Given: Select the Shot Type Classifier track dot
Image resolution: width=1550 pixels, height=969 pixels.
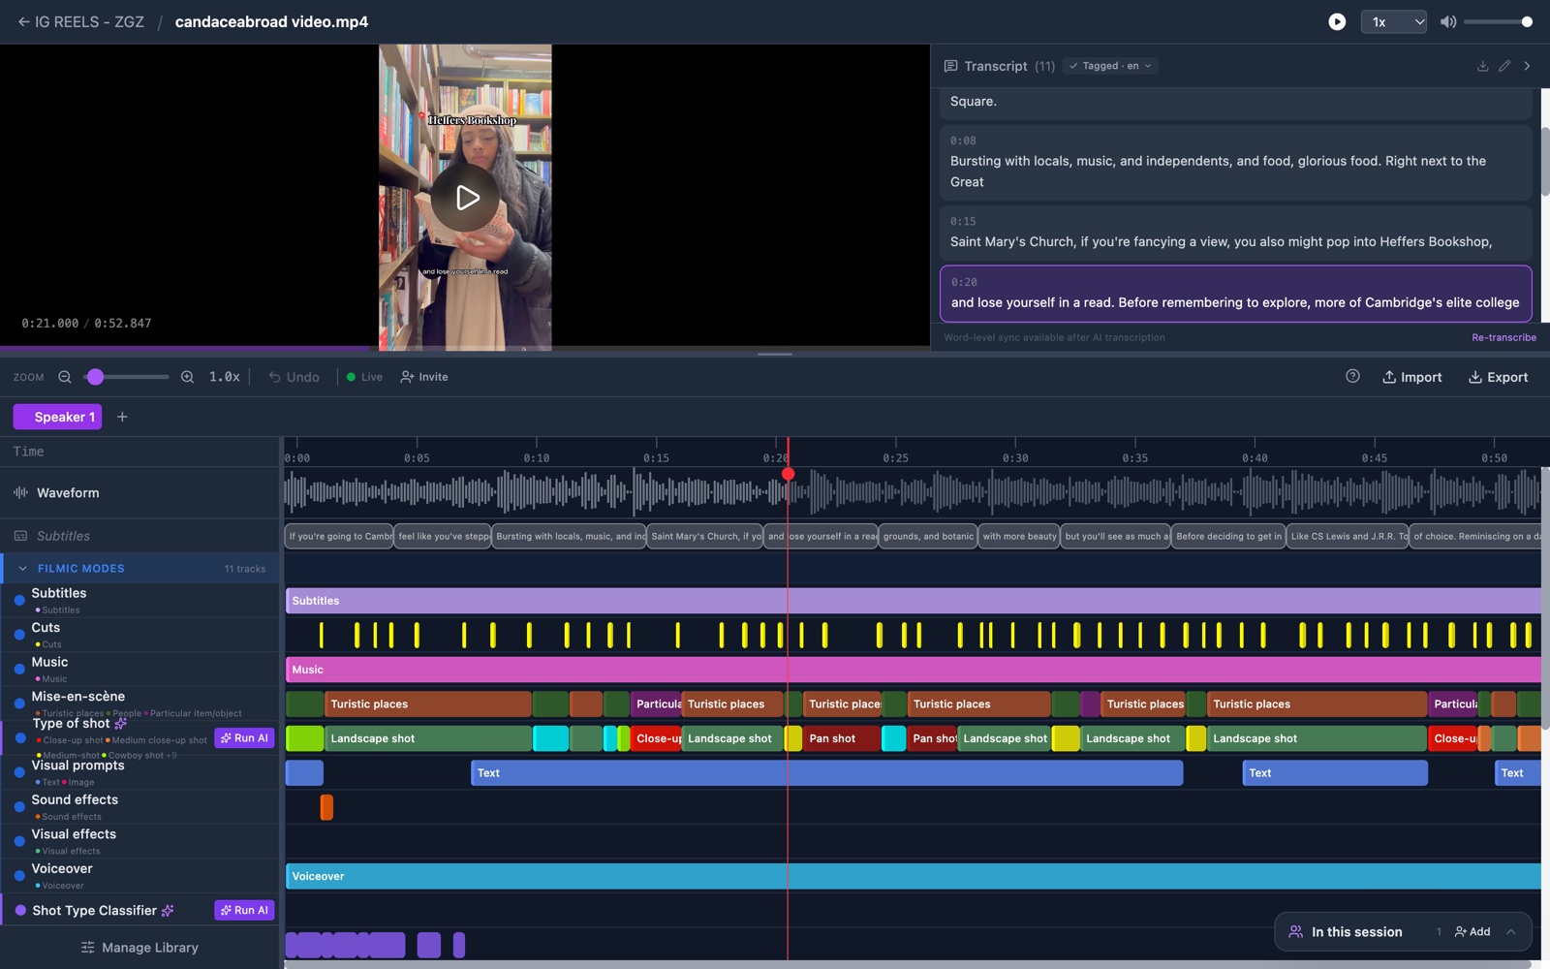Looking at the screenshot, I should pos(20,910).
